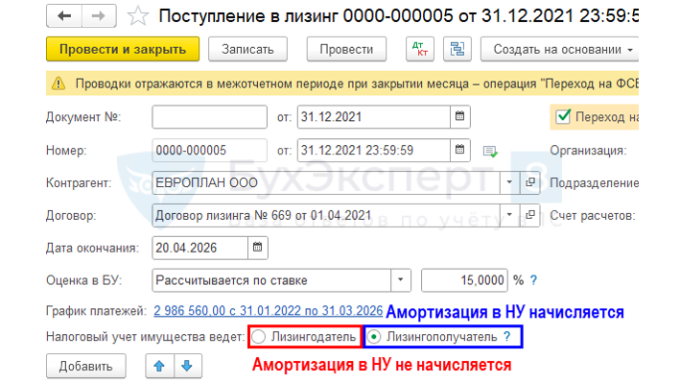Open Договор лизинга № 669 card icon
The height and width of the screenshot is (383, 680).
point(530,215)
